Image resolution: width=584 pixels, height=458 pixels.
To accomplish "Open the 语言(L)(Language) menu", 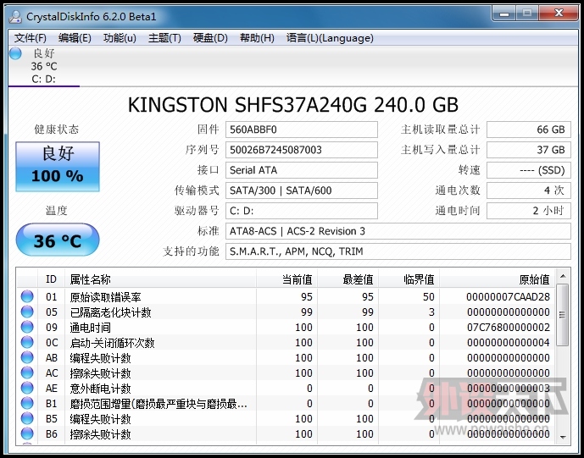I will coord(330,38).
